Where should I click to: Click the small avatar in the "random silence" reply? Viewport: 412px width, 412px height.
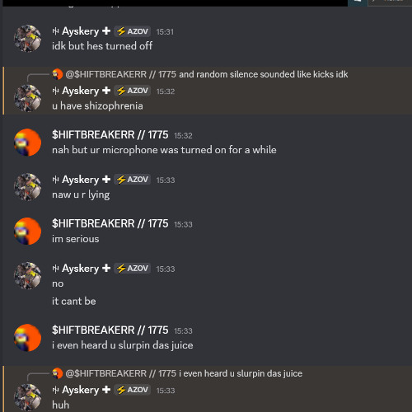(x=58, y=74)
